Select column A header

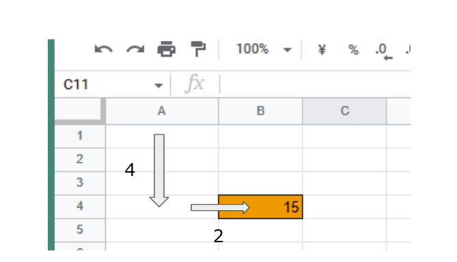[162, 111]
